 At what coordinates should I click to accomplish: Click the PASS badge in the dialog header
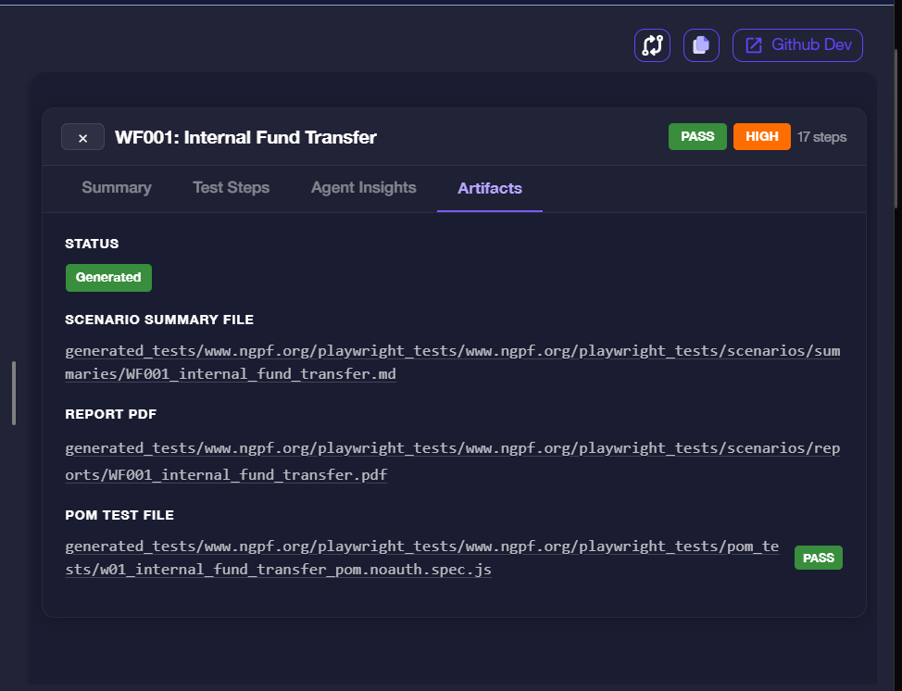click(697, 135)
